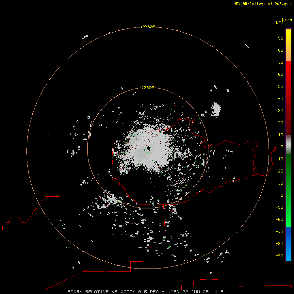Click the -10 value on the velocity scale
The width and height of the screenshot is (294, 294).
click(x=279, y=159)
